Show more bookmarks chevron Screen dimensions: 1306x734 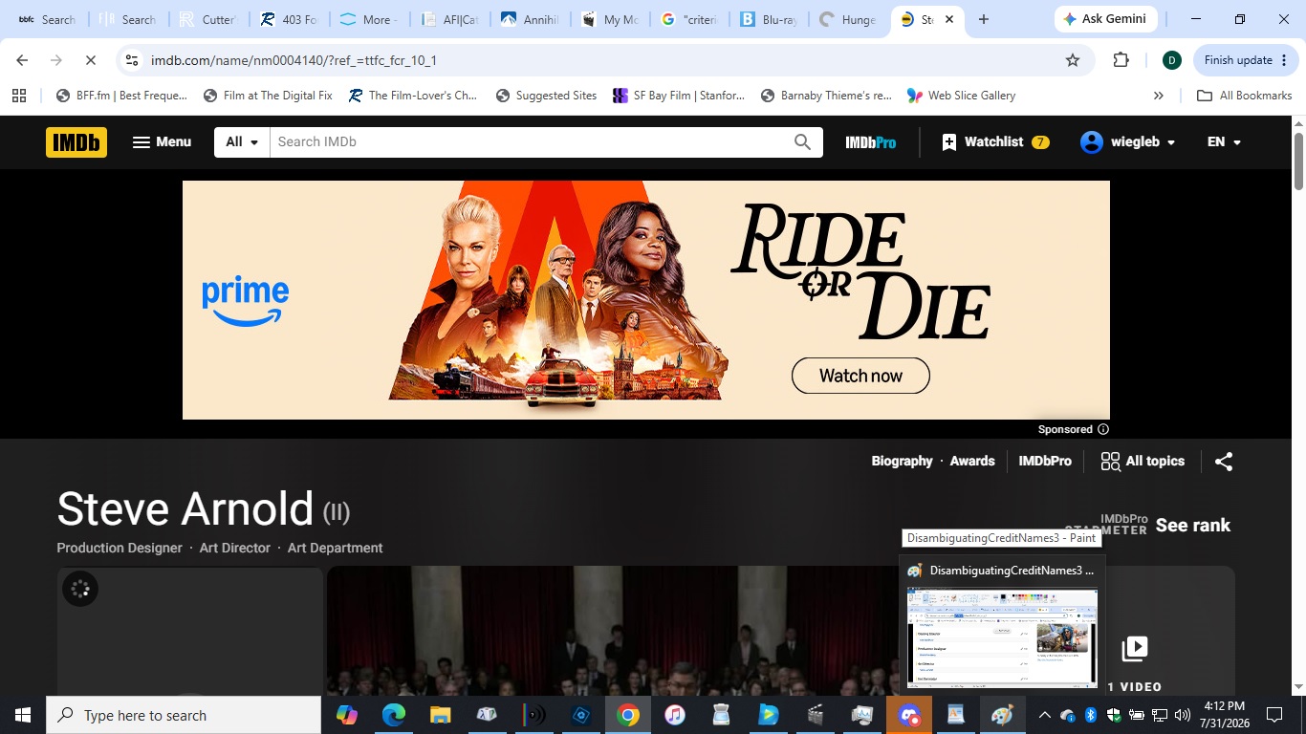(x=1159, y=96)
